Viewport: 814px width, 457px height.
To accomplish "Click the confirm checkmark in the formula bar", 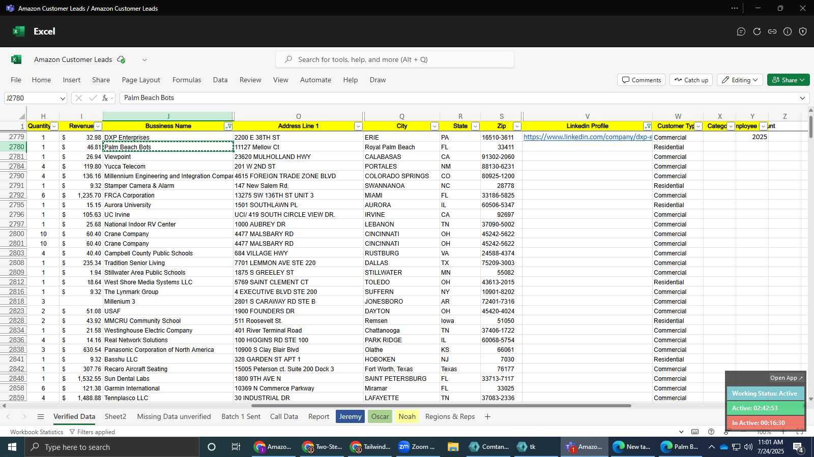I will click(x=93, y=98).
